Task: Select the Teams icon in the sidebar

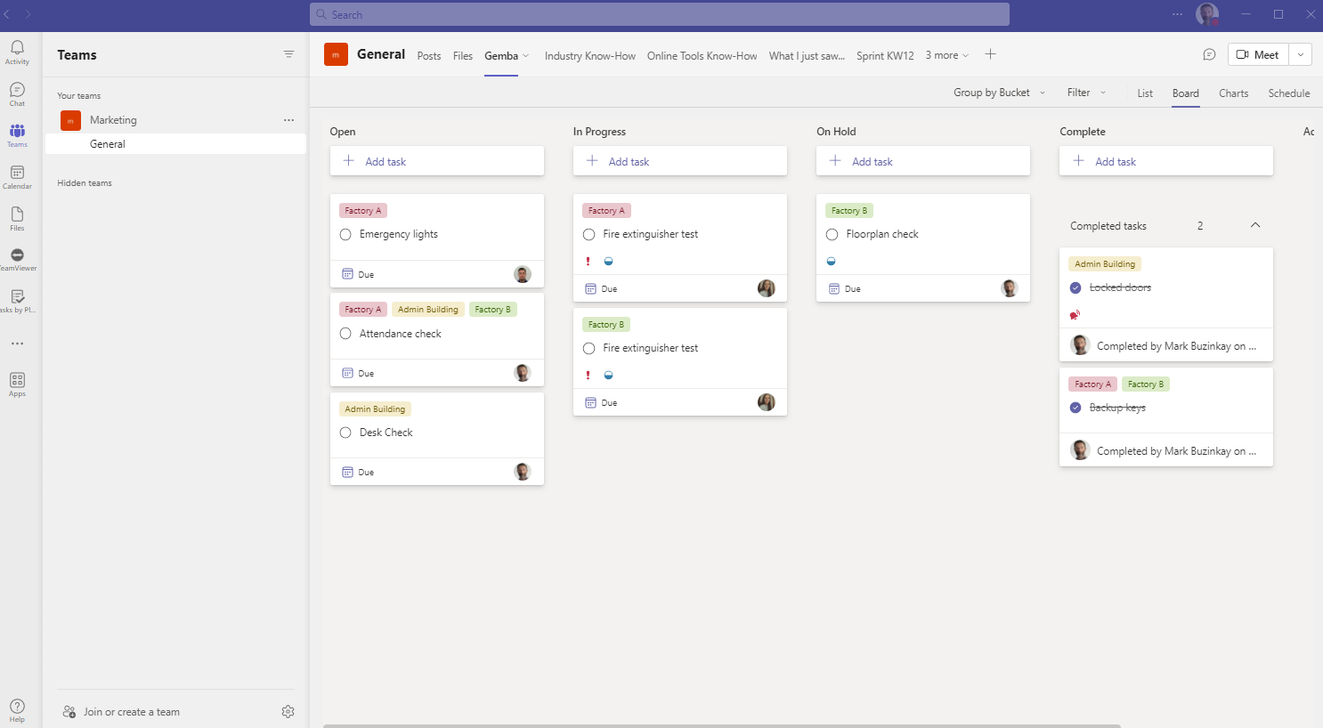Action: [x=17, y=135]
